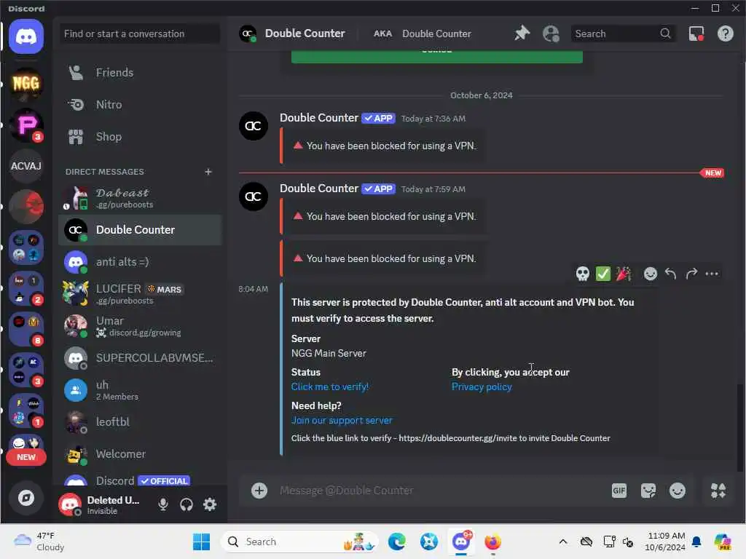Create a new DM with plus icon

coord(208,172)
